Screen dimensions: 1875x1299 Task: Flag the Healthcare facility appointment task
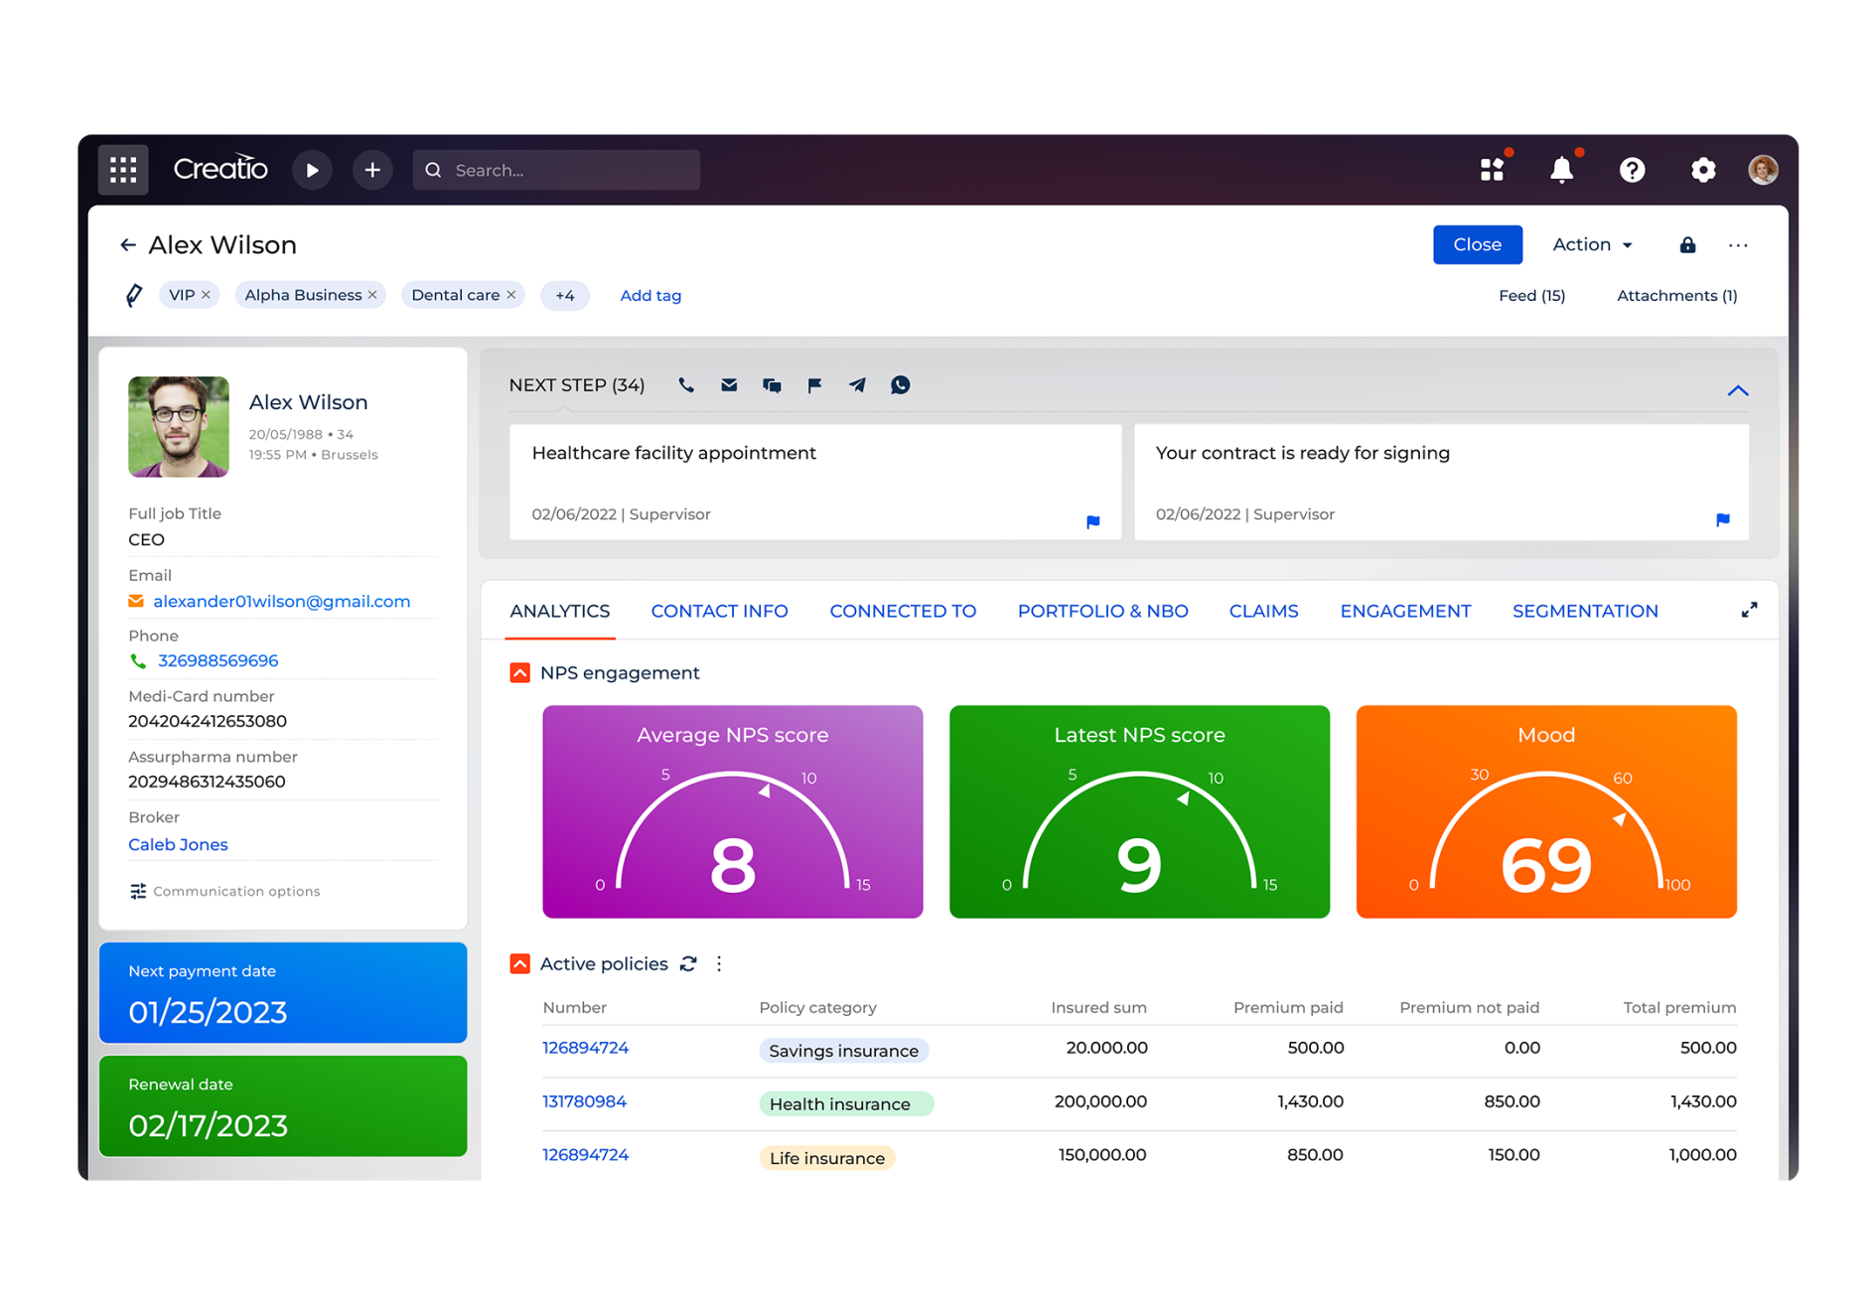pyautogui.click(x=1092, y=521)
